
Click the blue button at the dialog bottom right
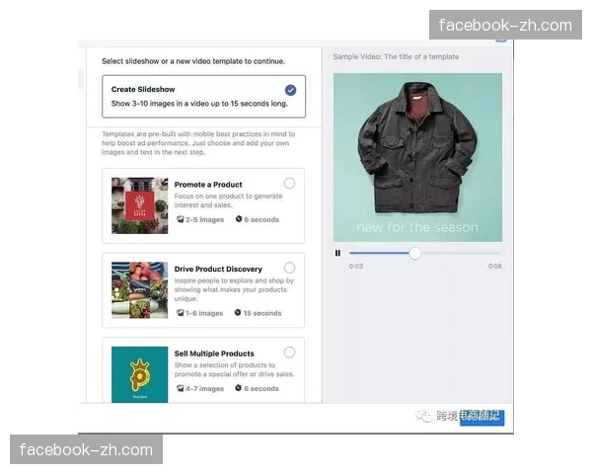482,418
